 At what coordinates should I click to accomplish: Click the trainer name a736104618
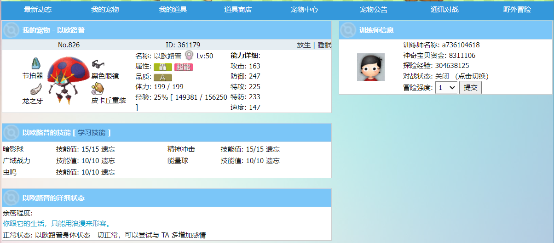[461, 45]
